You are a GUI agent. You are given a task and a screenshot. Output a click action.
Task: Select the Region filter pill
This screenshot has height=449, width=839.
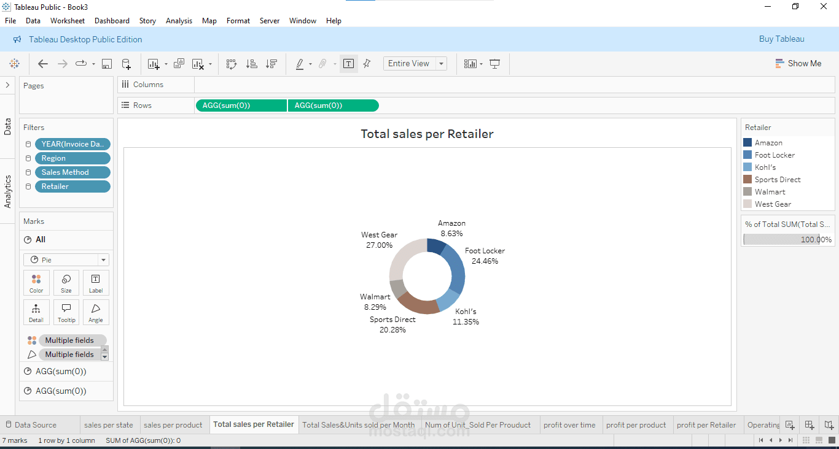click(x=72, y=158)
